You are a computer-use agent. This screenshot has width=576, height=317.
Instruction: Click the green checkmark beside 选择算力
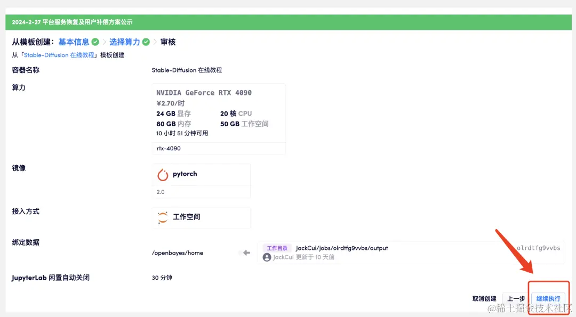click(145, 42)
